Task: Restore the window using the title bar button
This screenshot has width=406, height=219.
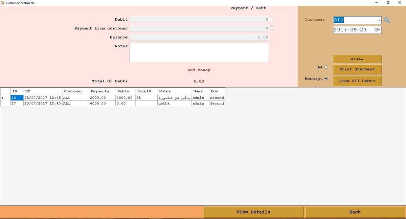Action: pos(388,3)
